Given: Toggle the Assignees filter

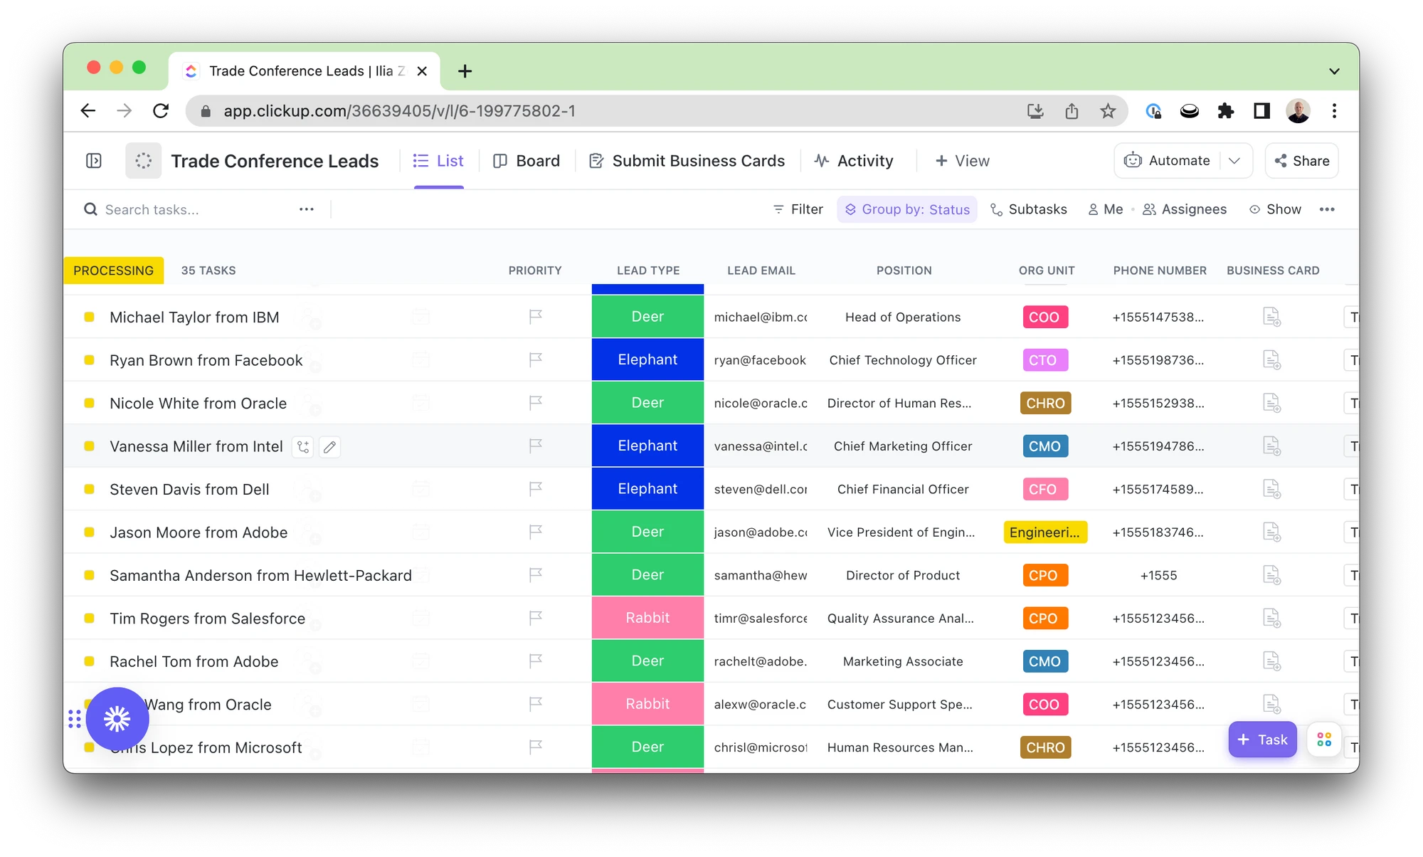Looking at the screenshot, I should pyautogui.click(x=1185, y=209).
